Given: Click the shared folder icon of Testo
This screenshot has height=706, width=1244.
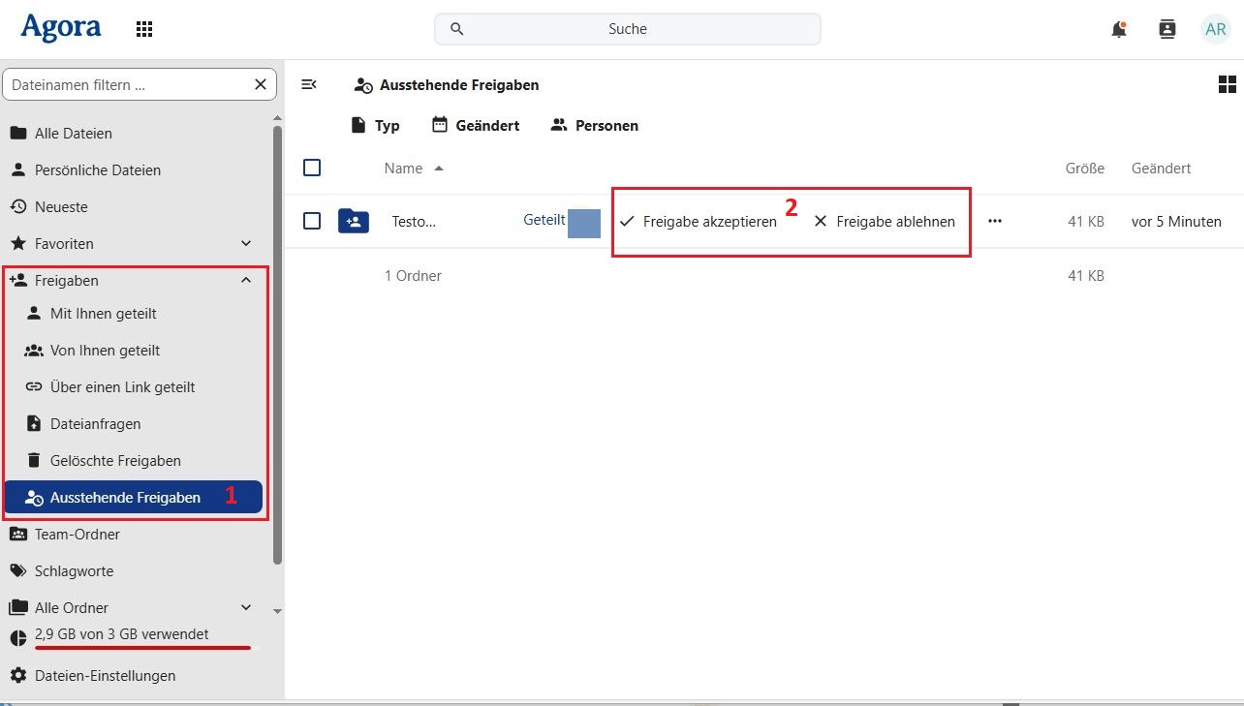Looking at the screenshot, I should [353, 222].
